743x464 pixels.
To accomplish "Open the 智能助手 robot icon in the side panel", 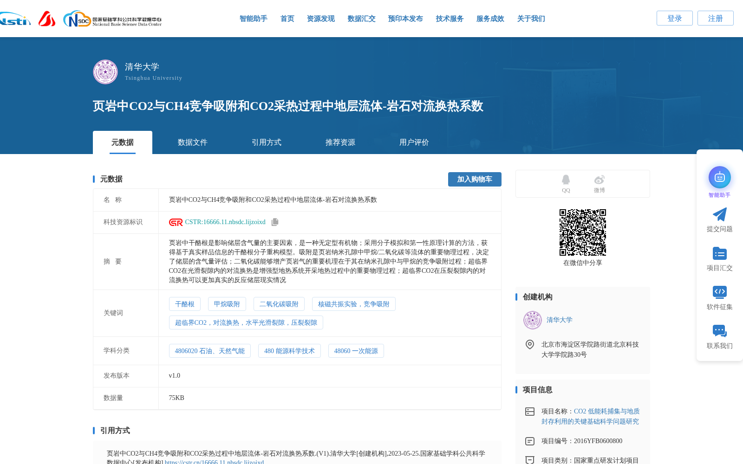I will pos(720,177).
